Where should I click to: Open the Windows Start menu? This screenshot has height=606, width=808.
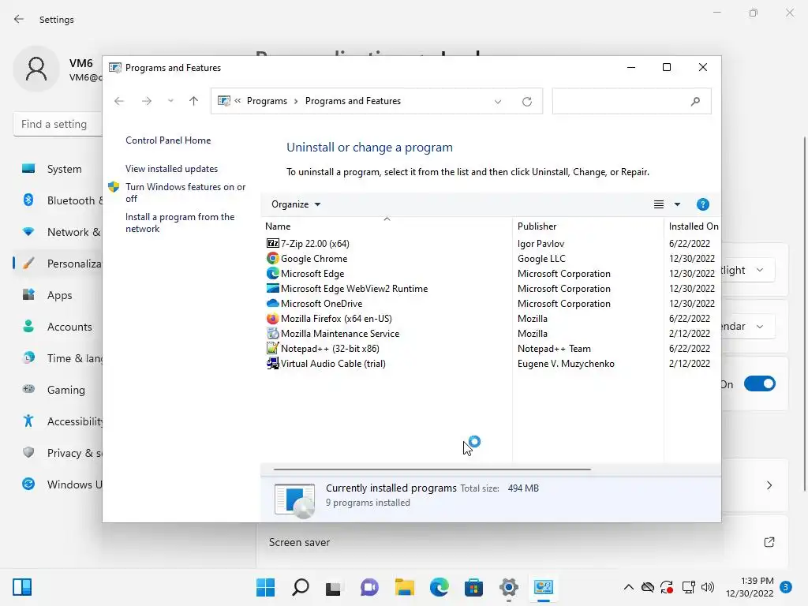coord(265,587)
